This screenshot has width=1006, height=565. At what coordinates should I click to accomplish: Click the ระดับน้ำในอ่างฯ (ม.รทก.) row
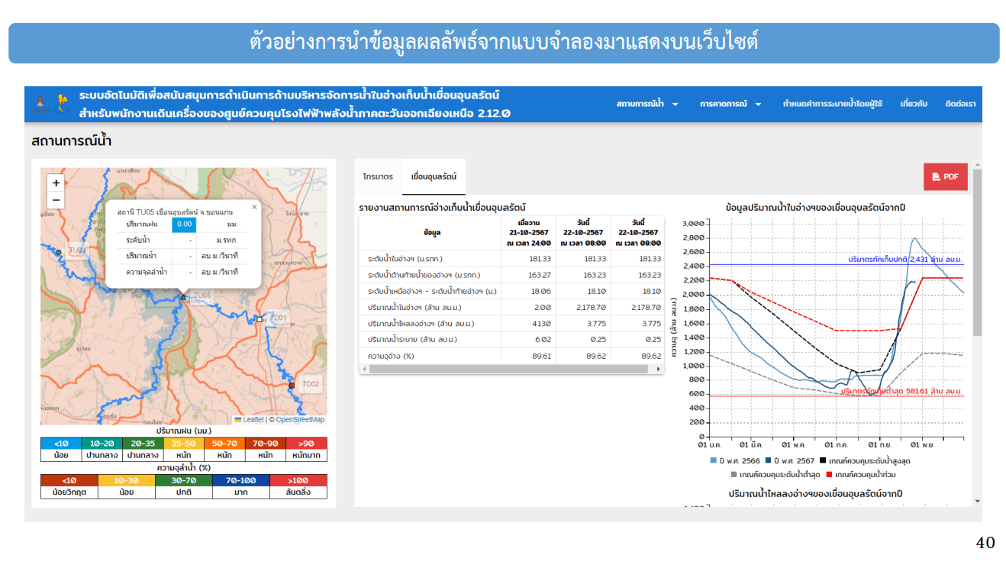point(511,259)
